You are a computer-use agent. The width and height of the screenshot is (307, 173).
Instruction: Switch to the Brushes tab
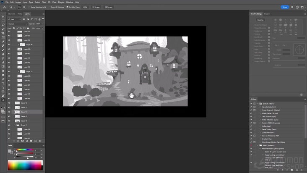(267, 14)
